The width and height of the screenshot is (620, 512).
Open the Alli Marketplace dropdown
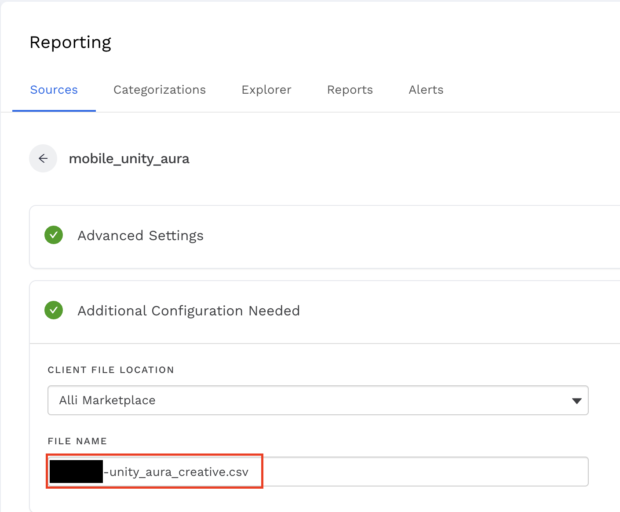click(308, 400)
